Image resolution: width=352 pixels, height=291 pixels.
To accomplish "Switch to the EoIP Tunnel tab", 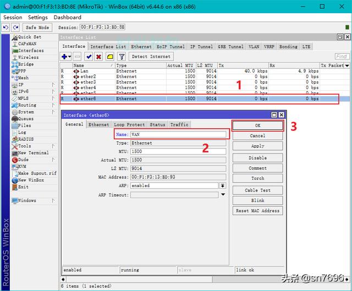I will (170, 47).
